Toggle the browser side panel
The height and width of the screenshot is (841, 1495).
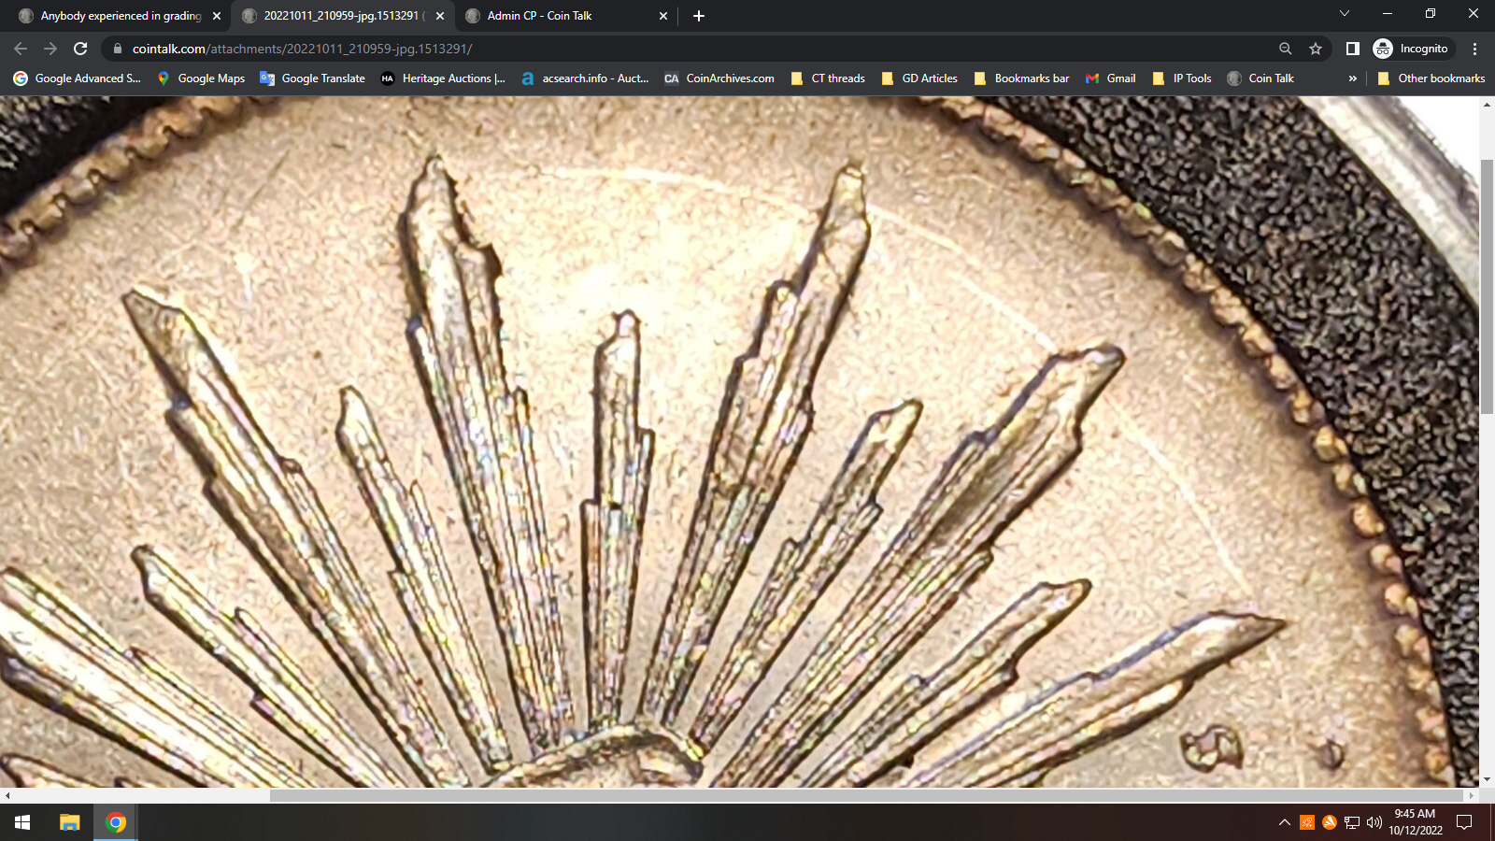[1352, 49]
